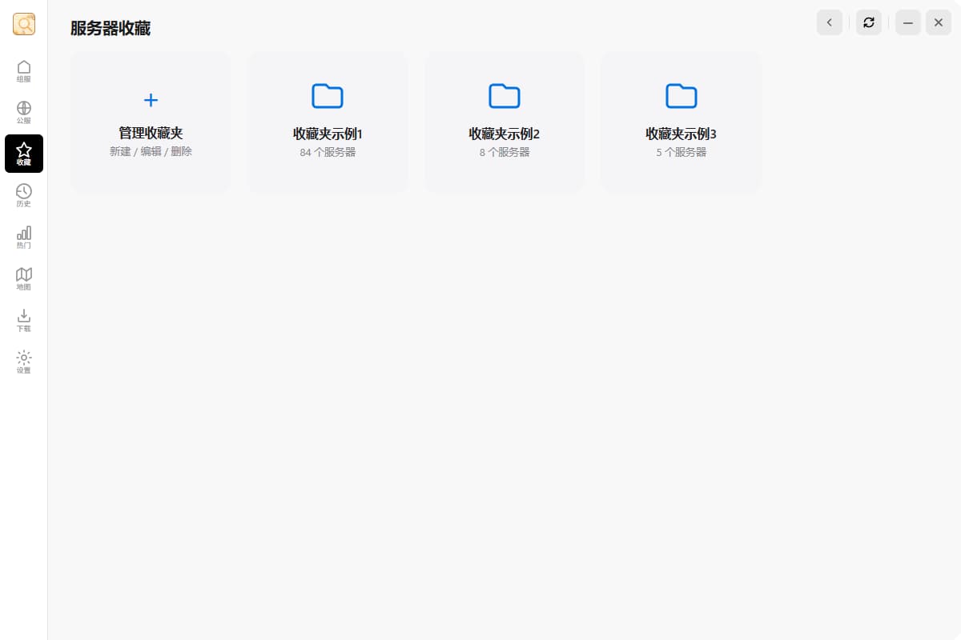This screenshot has height=640, width=961.
Task: Refresh the favorites list
Action: (x=869, y=22)
